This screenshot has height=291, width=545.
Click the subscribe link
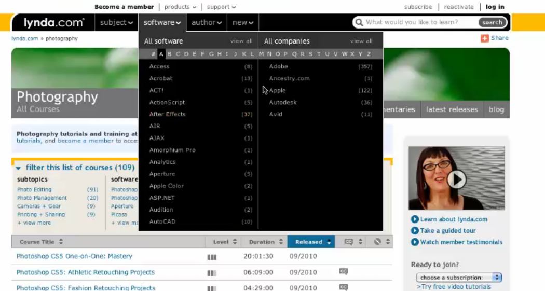coord(418,7)
